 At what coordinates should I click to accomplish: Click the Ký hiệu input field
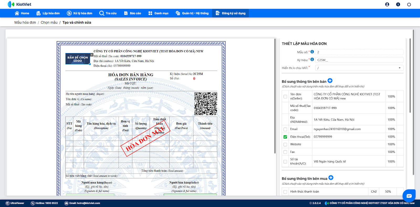click(359, 60)
